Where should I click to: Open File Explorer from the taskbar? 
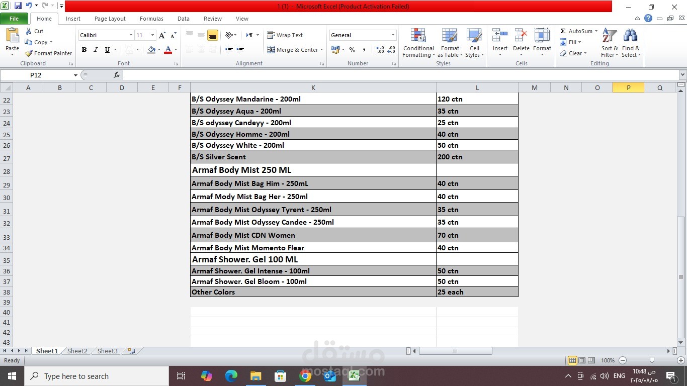pyautogui.click(x=256, y=376)
